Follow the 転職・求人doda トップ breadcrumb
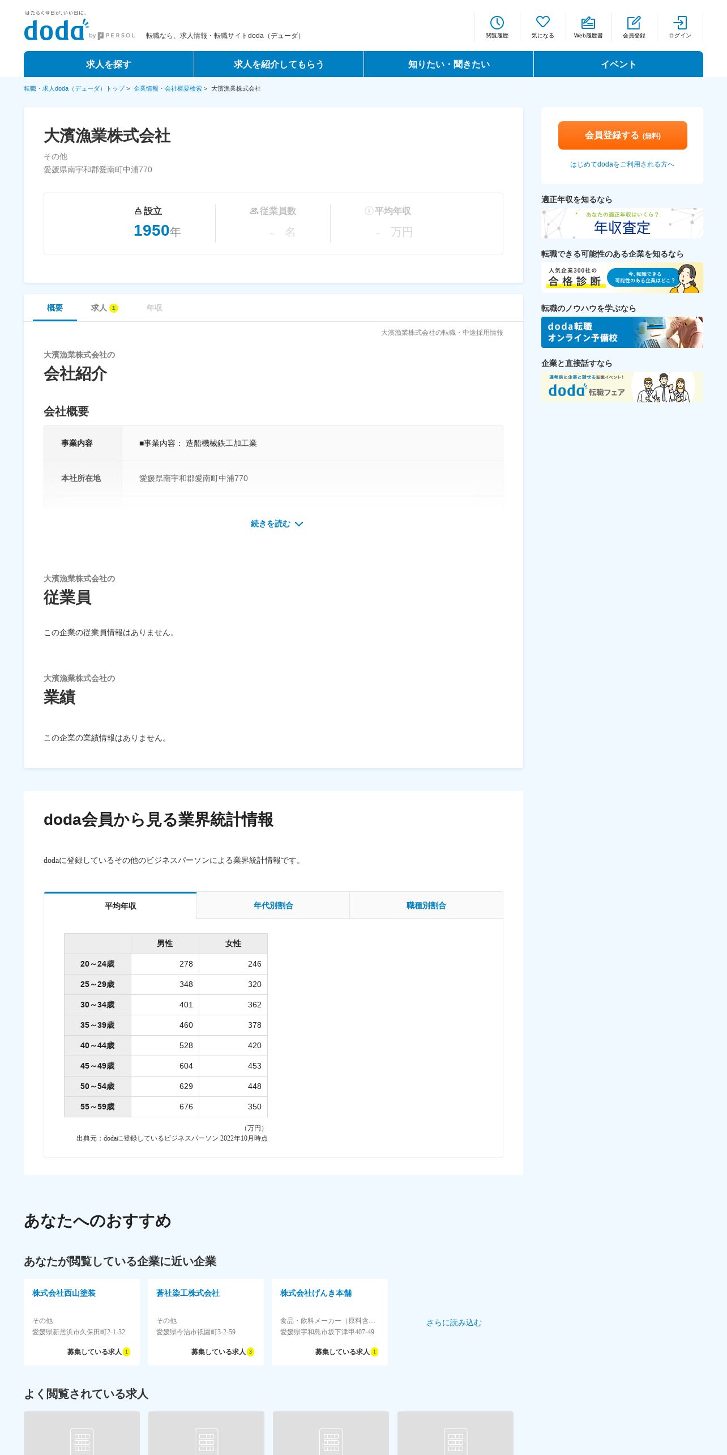 pos(74,89)
